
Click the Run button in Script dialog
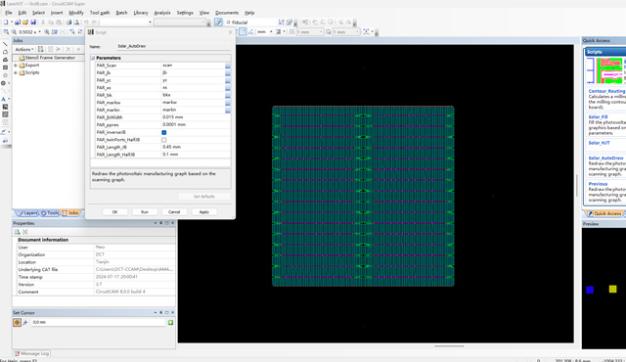145,212
